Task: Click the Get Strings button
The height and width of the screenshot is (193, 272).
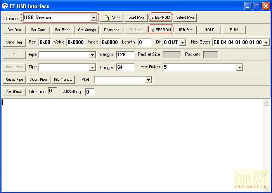Action: [87, 30]
